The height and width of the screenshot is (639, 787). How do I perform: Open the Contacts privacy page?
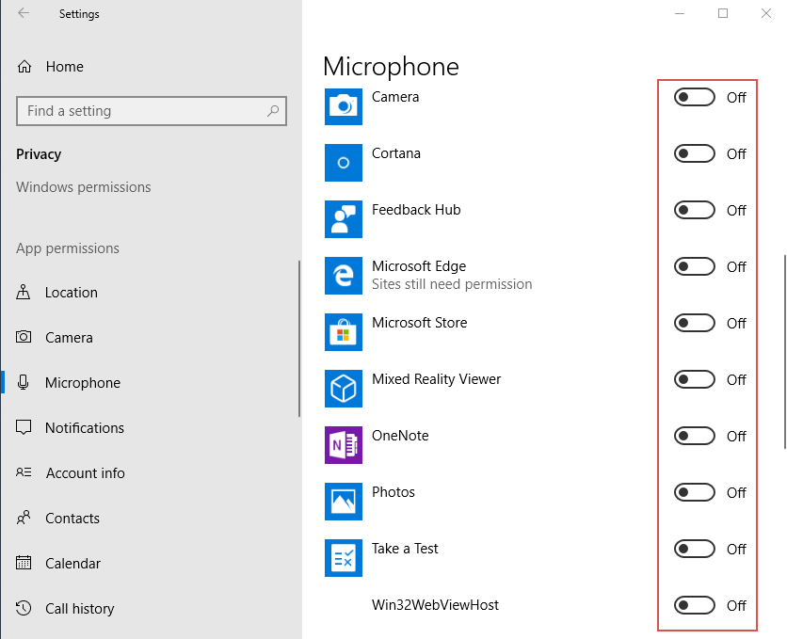[x=151, y=519]
